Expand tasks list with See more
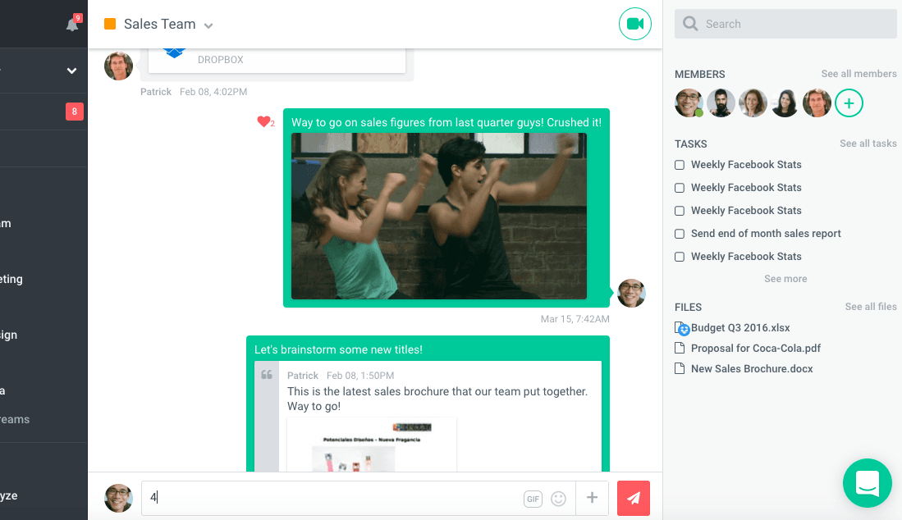The image size is (902, 520). click(x=785, y=279)
